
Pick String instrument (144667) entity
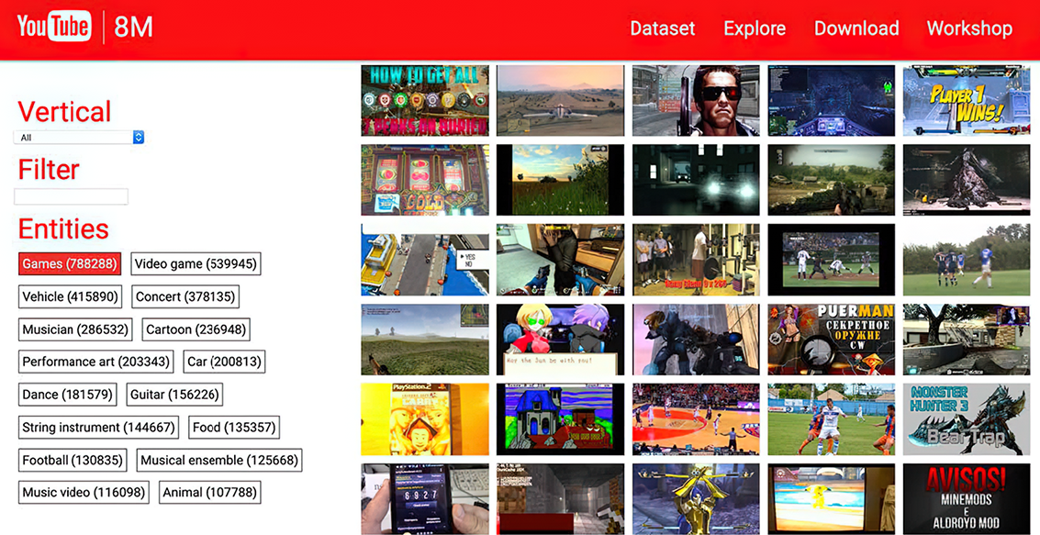[x=98, y=428]
